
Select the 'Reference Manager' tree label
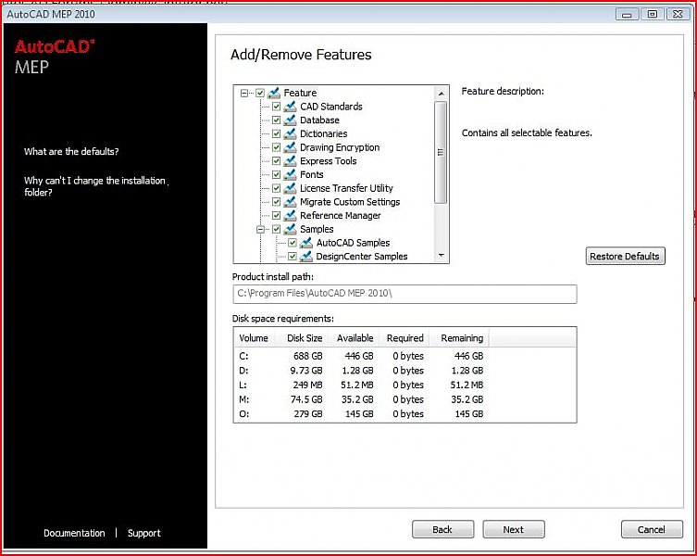(x=340, y=216)
